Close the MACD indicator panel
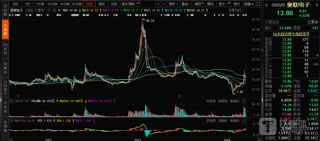Screen dimensions: 320x141 point(244,121)
